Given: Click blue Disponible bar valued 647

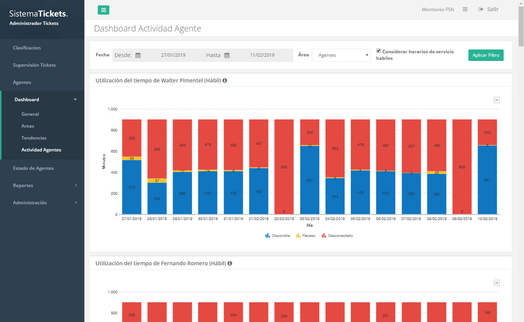Looking at the screenshot, I should (x=310, y=180).
